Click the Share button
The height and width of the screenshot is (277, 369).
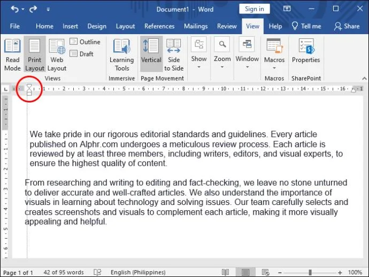pos(347,26)
